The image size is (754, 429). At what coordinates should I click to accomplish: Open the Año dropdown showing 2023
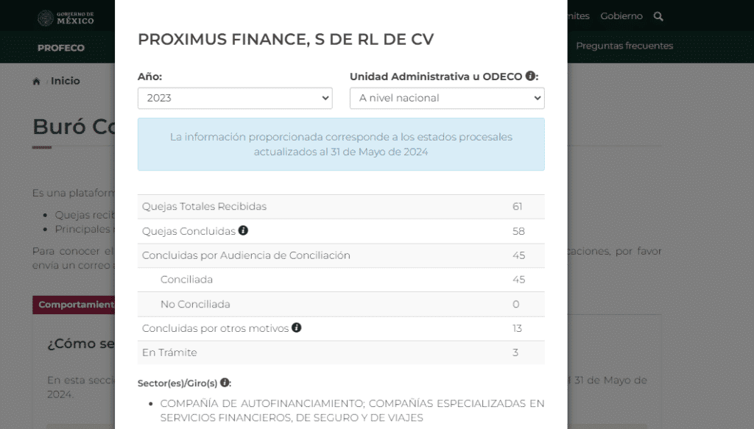tap(234, 98)
